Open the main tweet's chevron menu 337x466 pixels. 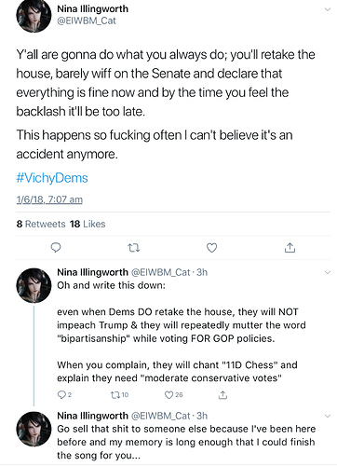[328, 9]
